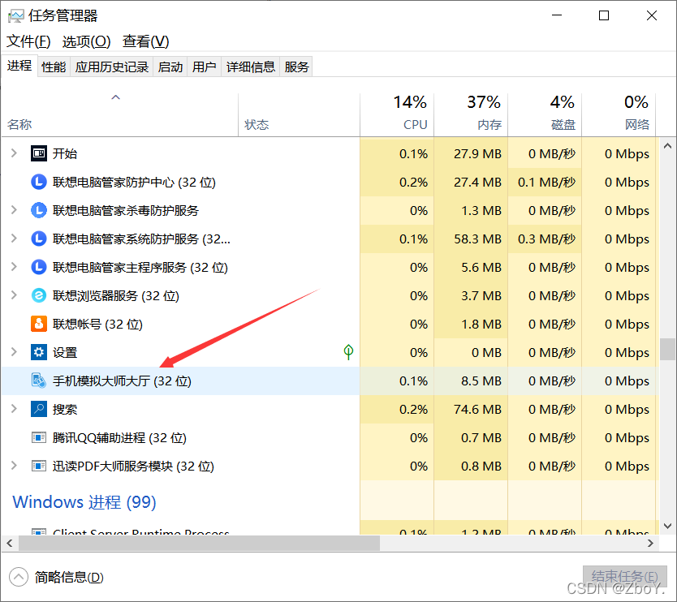Select the 联想帐号 (32 位) row
Viewport: 677px width, 602px height.
[x=330, y=324]
